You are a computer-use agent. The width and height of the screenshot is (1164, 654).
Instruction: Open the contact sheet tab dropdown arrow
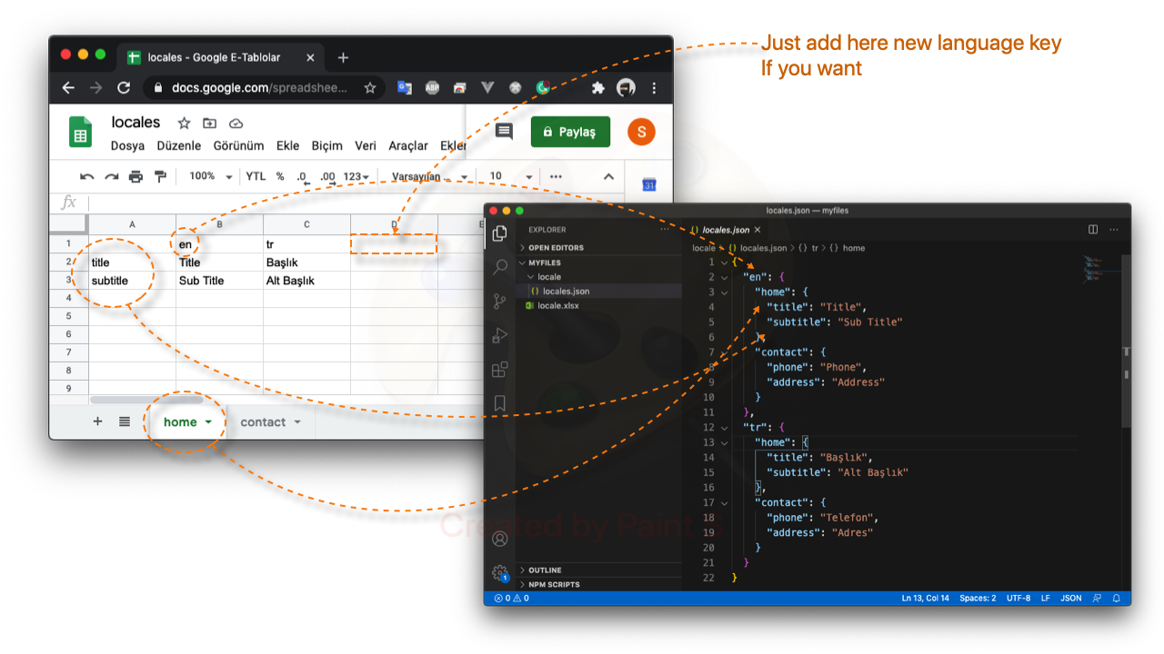pyautogui.click(x=297, y=422)
